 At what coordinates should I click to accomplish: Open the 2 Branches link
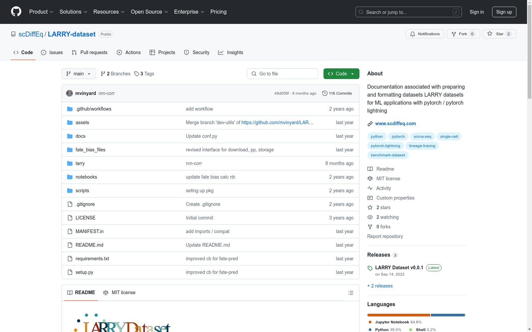(x=116, y=74)
